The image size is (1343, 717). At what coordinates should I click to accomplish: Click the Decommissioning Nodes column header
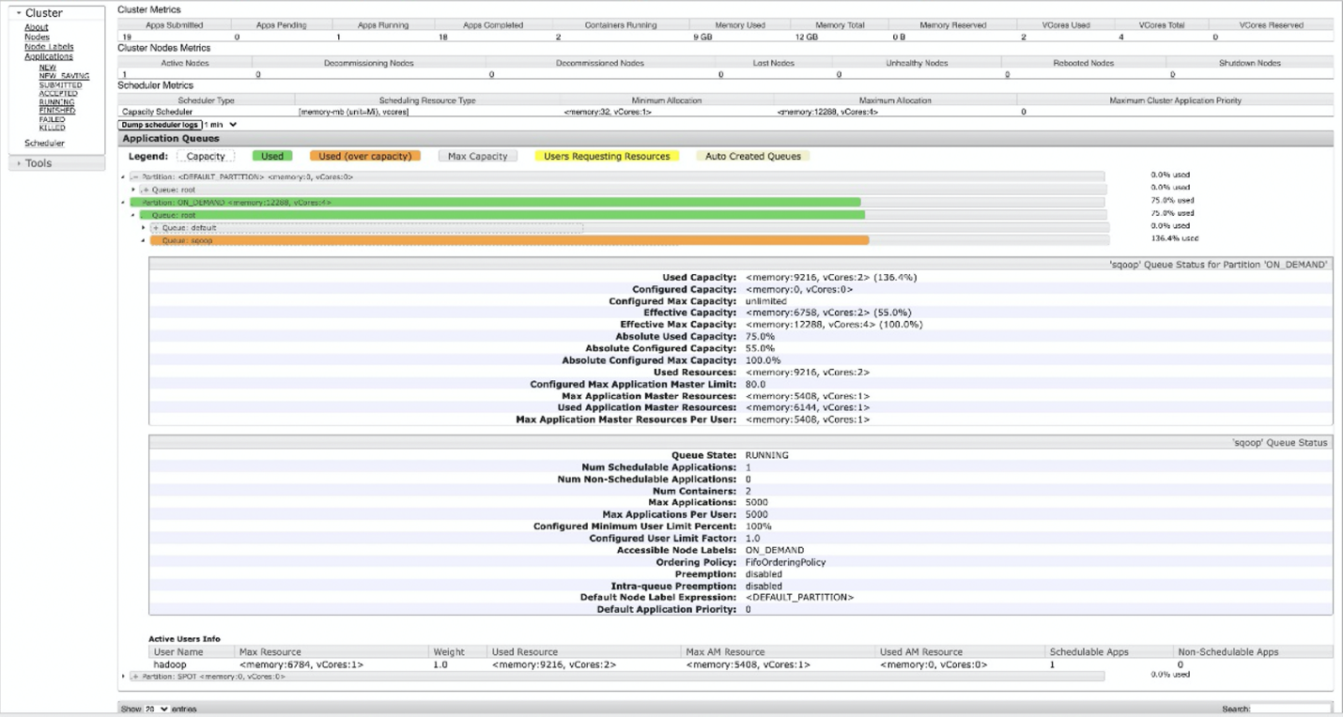[369, 63]
